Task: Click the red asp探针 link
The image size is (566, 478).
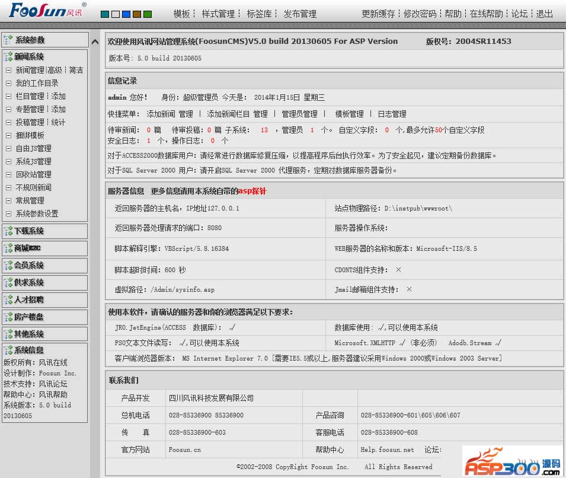Action: click(252, 191)
